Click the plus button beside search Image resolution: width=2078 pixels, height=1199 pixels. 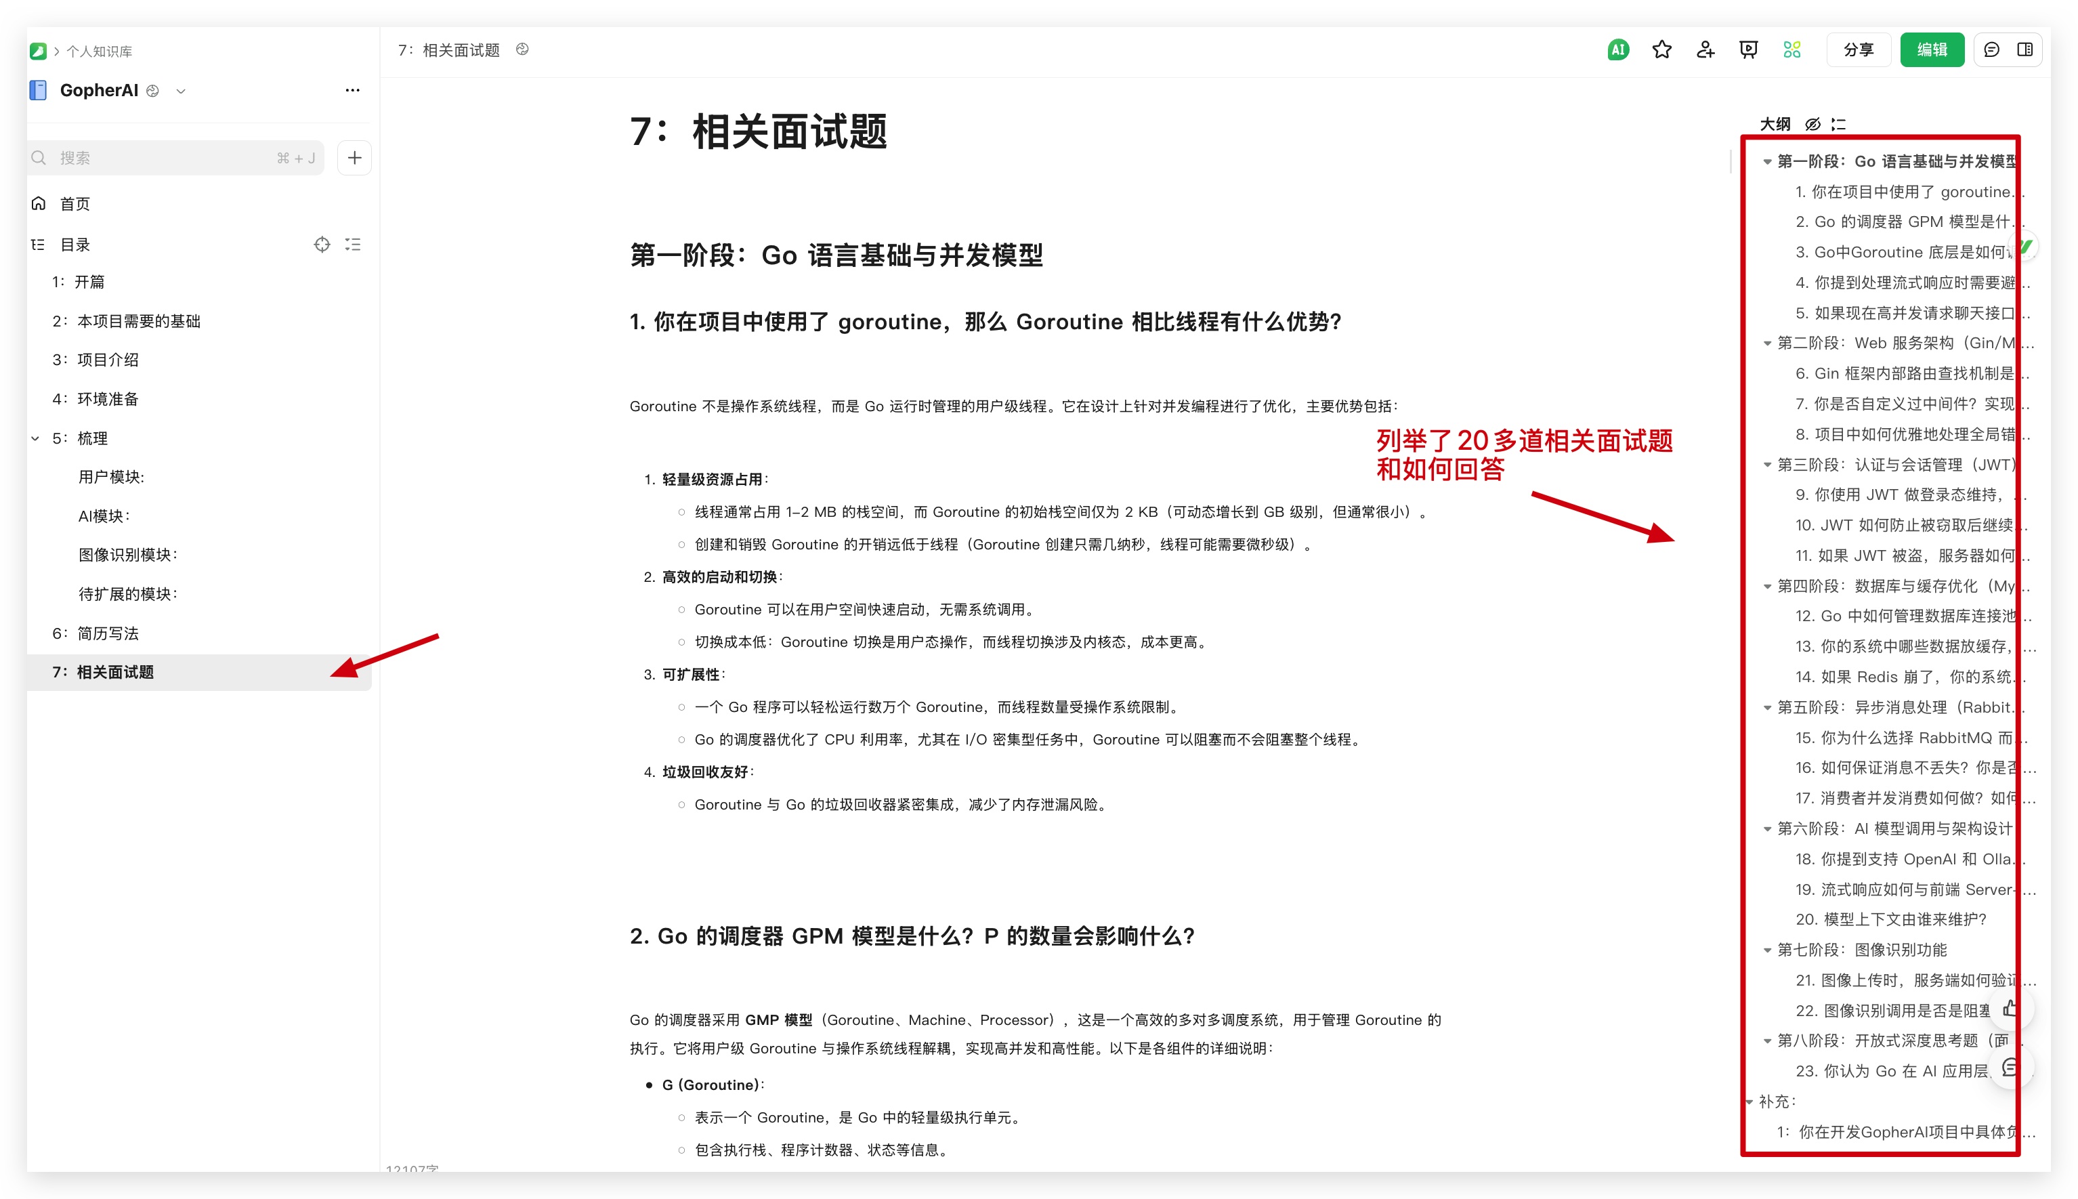(x=354, y=157)
